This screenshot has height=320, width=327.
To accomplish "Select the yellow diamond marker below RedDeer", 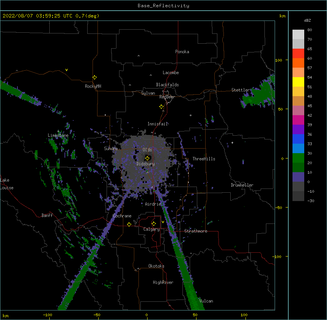I will [161, 107].
